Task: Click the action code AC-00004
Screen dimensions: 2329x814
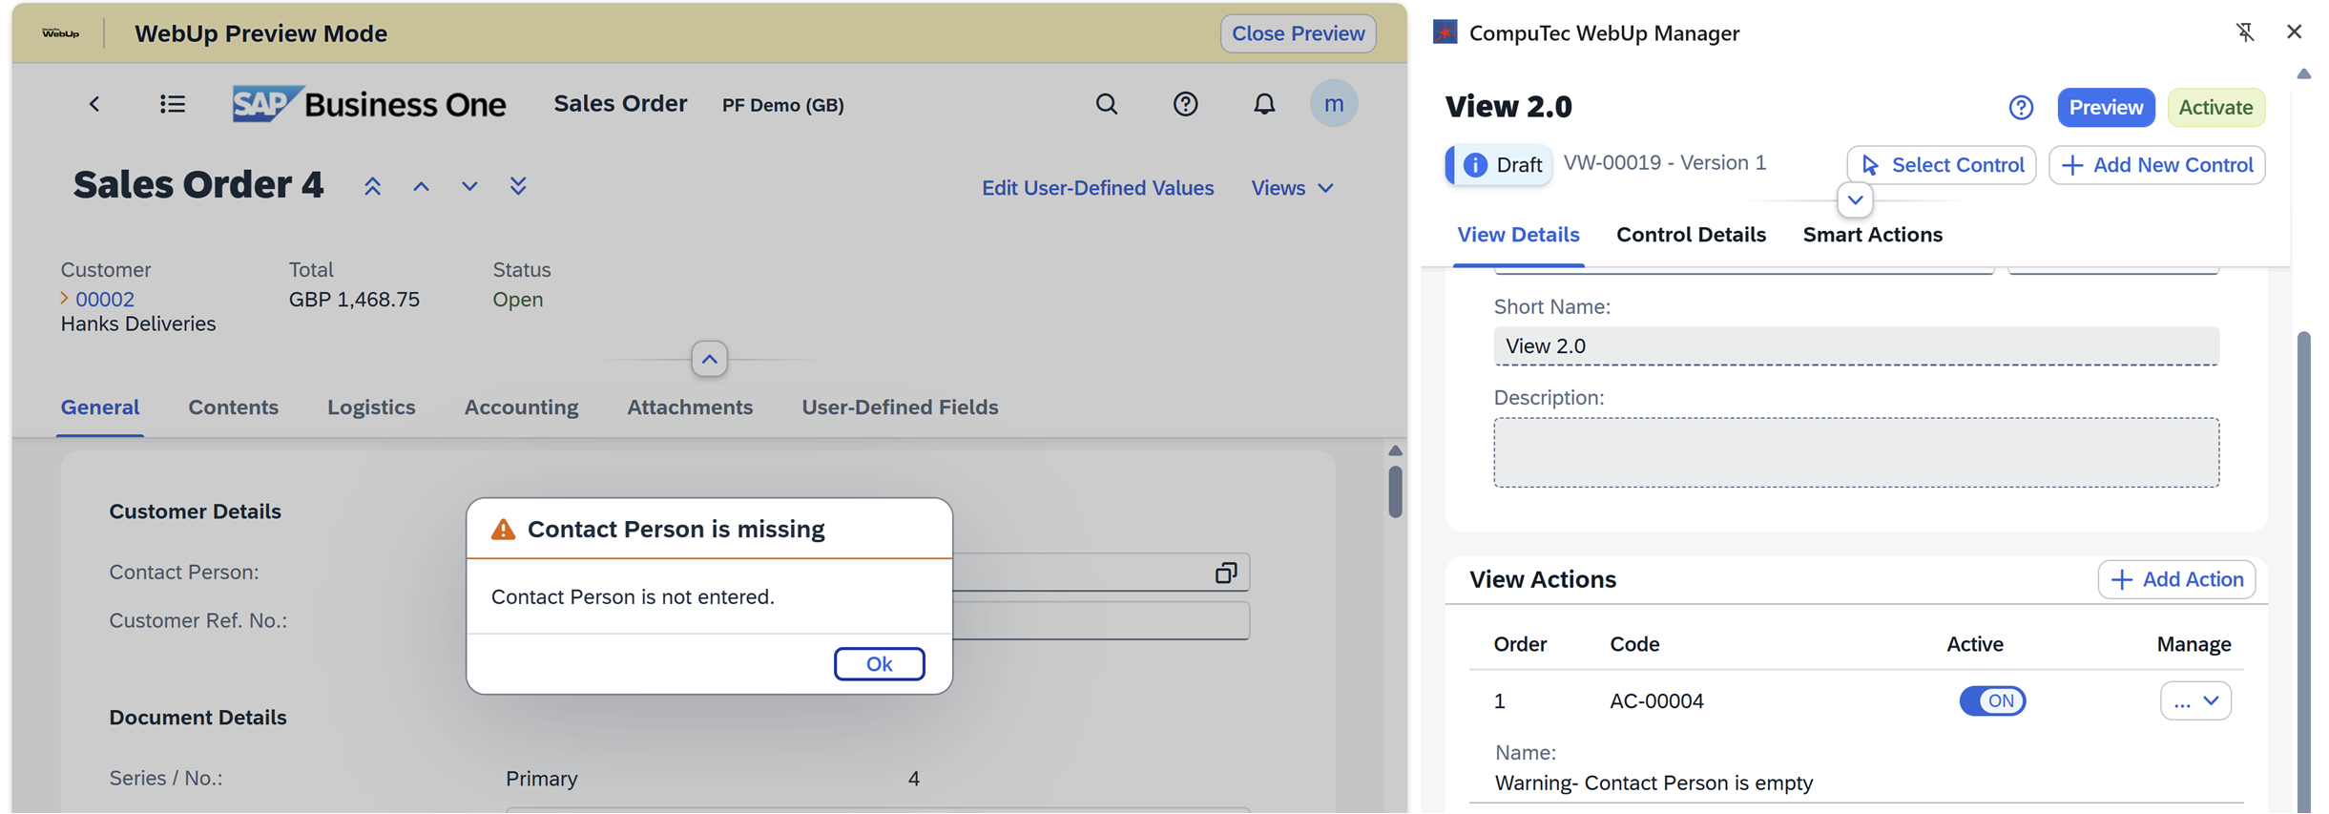Action: click(x=1656, y=701)
